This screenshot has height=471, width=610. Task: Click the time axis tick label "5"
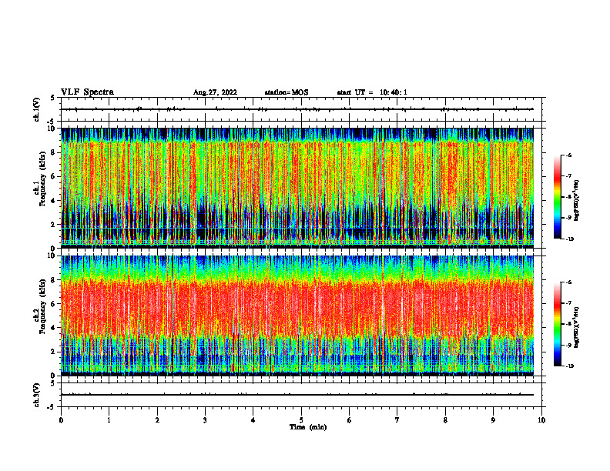tap(301, 420)
